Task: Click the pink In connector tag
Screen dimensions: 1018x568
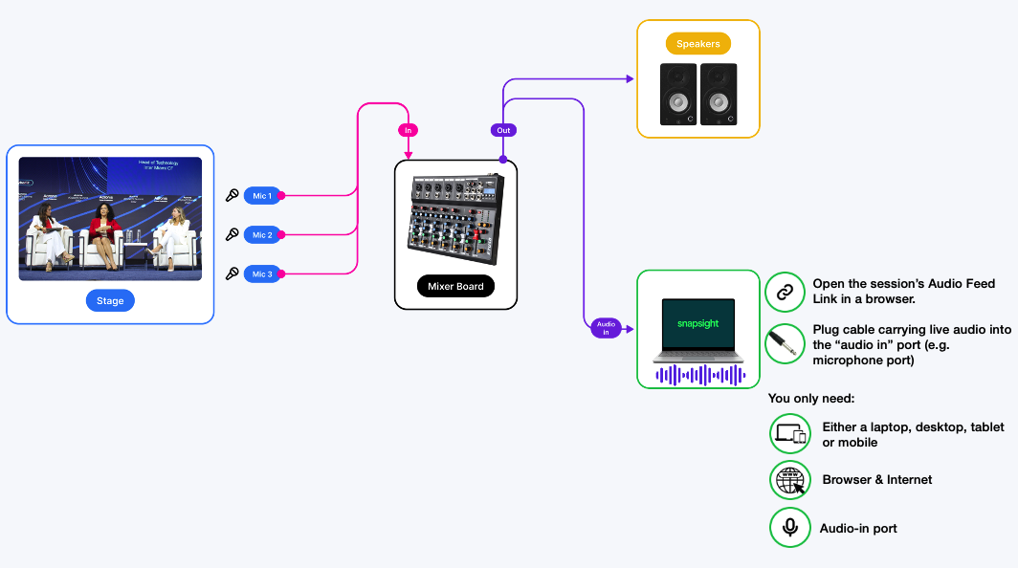Action: point(409,130)
